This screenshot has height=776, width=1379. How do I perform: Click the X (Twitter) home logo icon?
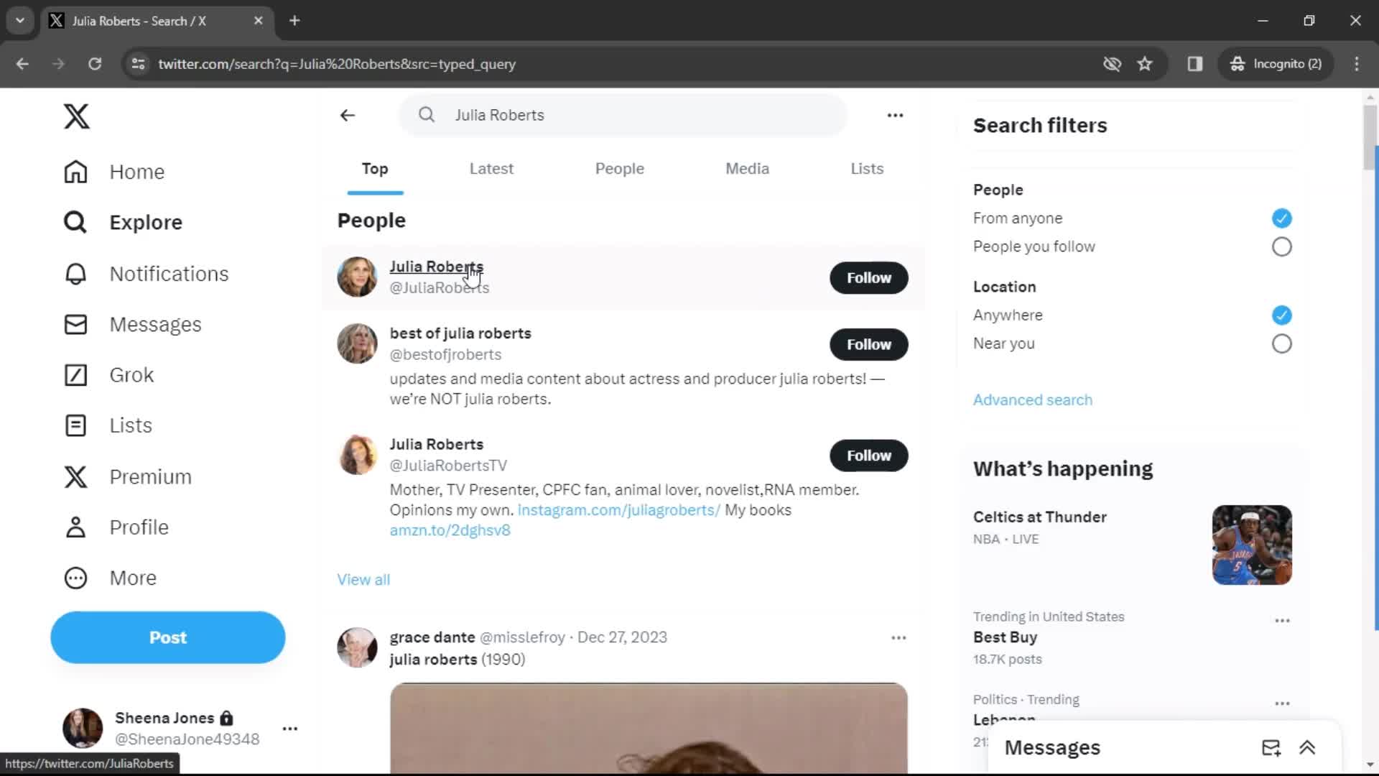click(75, 116)
